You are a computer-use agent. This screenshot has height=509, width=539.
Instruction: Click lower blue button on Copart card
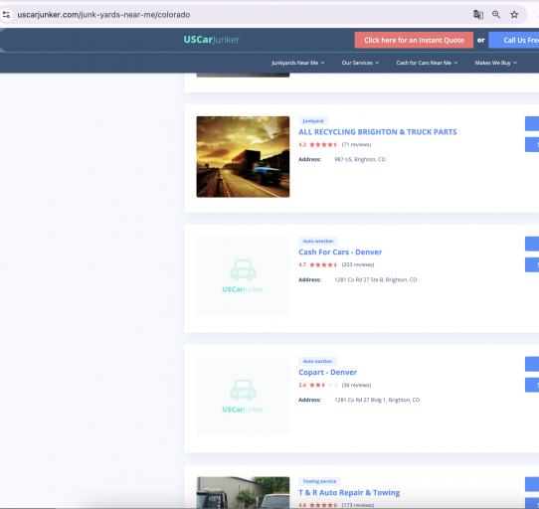[x=532, y=385]
